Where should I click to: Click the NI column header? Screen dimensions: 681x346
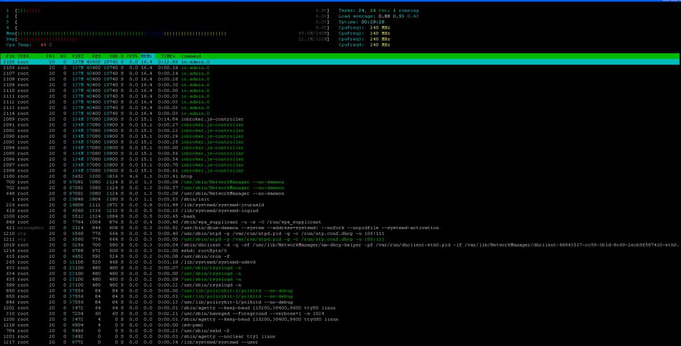point(63,56)
